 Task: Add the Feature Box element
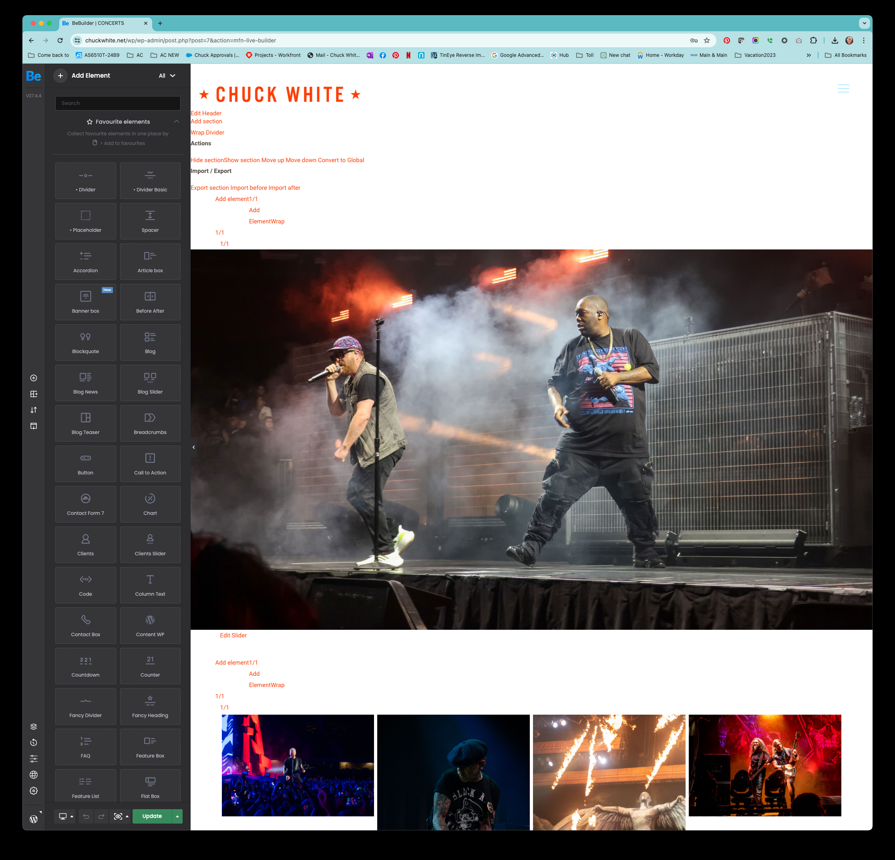pyautogui.click(x=150, y=747)
